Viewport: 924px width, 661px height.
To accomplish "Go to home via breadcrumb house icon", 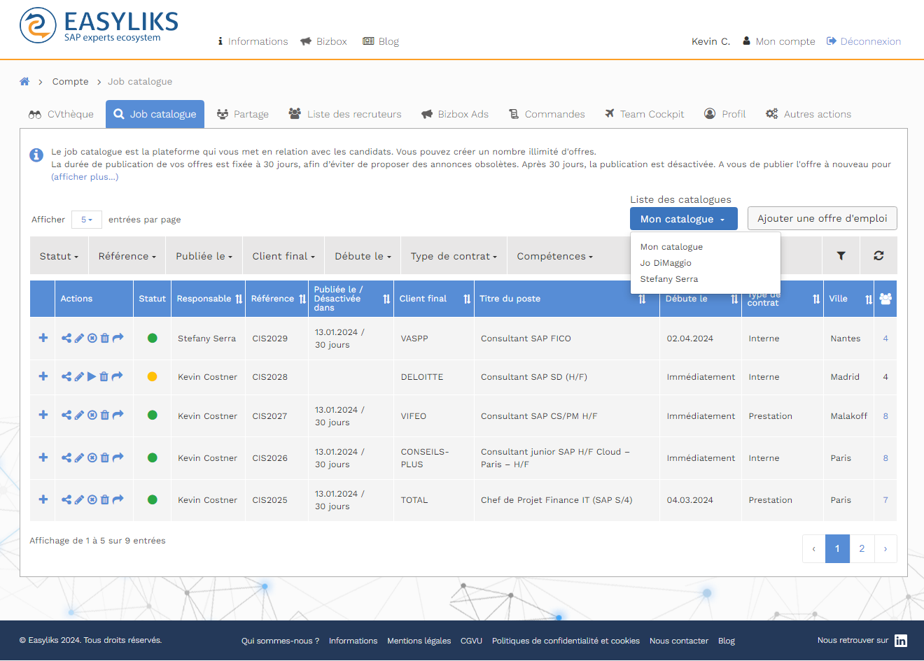I will pos(24,81).
